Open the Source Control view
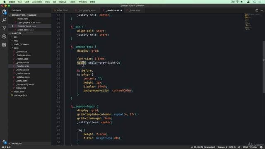Screen dimensions: 265x149 (x=4, y=28)
